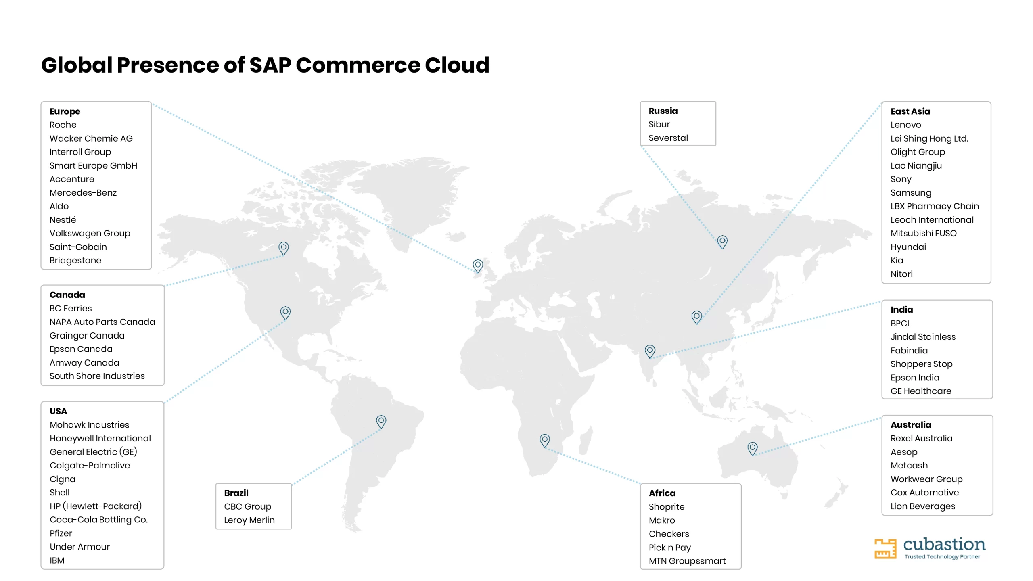Select Volkswagen Group
Viewport: 1033px width, 581px height.
(90, 233)
